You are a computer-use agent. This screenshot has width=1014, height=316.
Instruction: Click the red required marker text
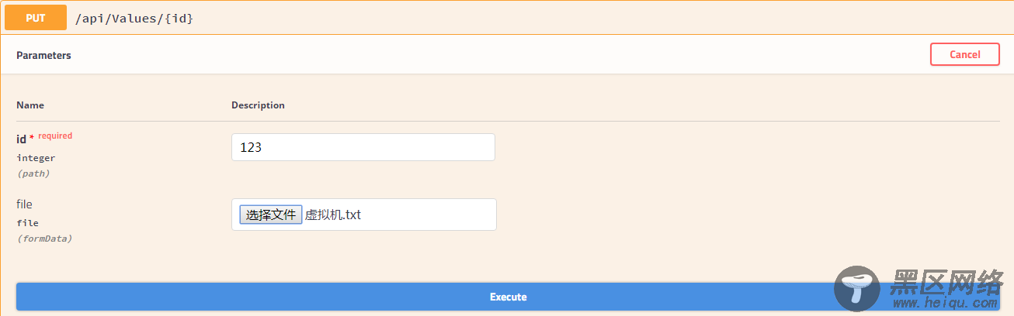click(54, 136)
